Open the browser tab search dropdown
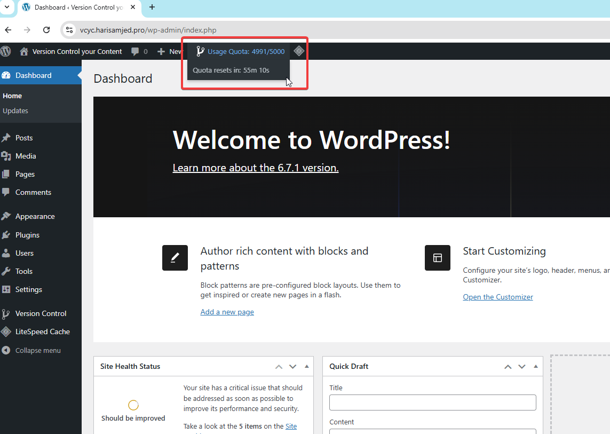 6,7
